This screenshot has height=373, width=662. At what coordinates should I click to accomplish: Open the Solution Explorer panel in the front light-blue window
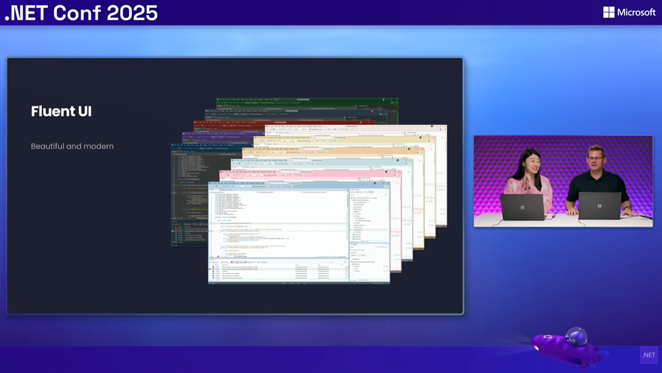(x=369, y=215)
